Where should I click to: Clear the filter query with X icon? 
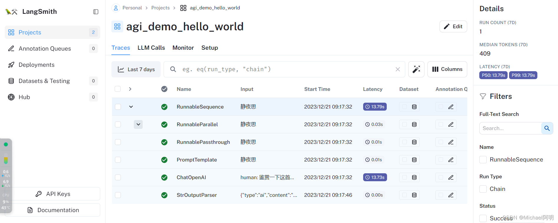coord(398,69)
